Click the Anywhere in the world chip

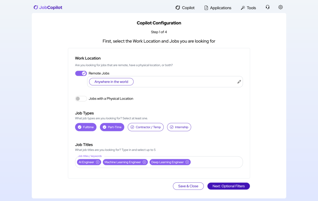tap(111, 82)
